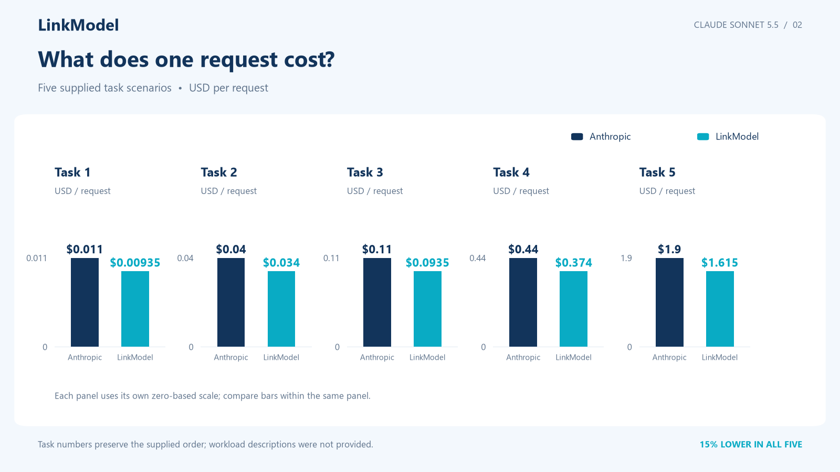This screenshot has height=472, width=840.
Task: Click the $0.11 value label
Action: (377, 250)
